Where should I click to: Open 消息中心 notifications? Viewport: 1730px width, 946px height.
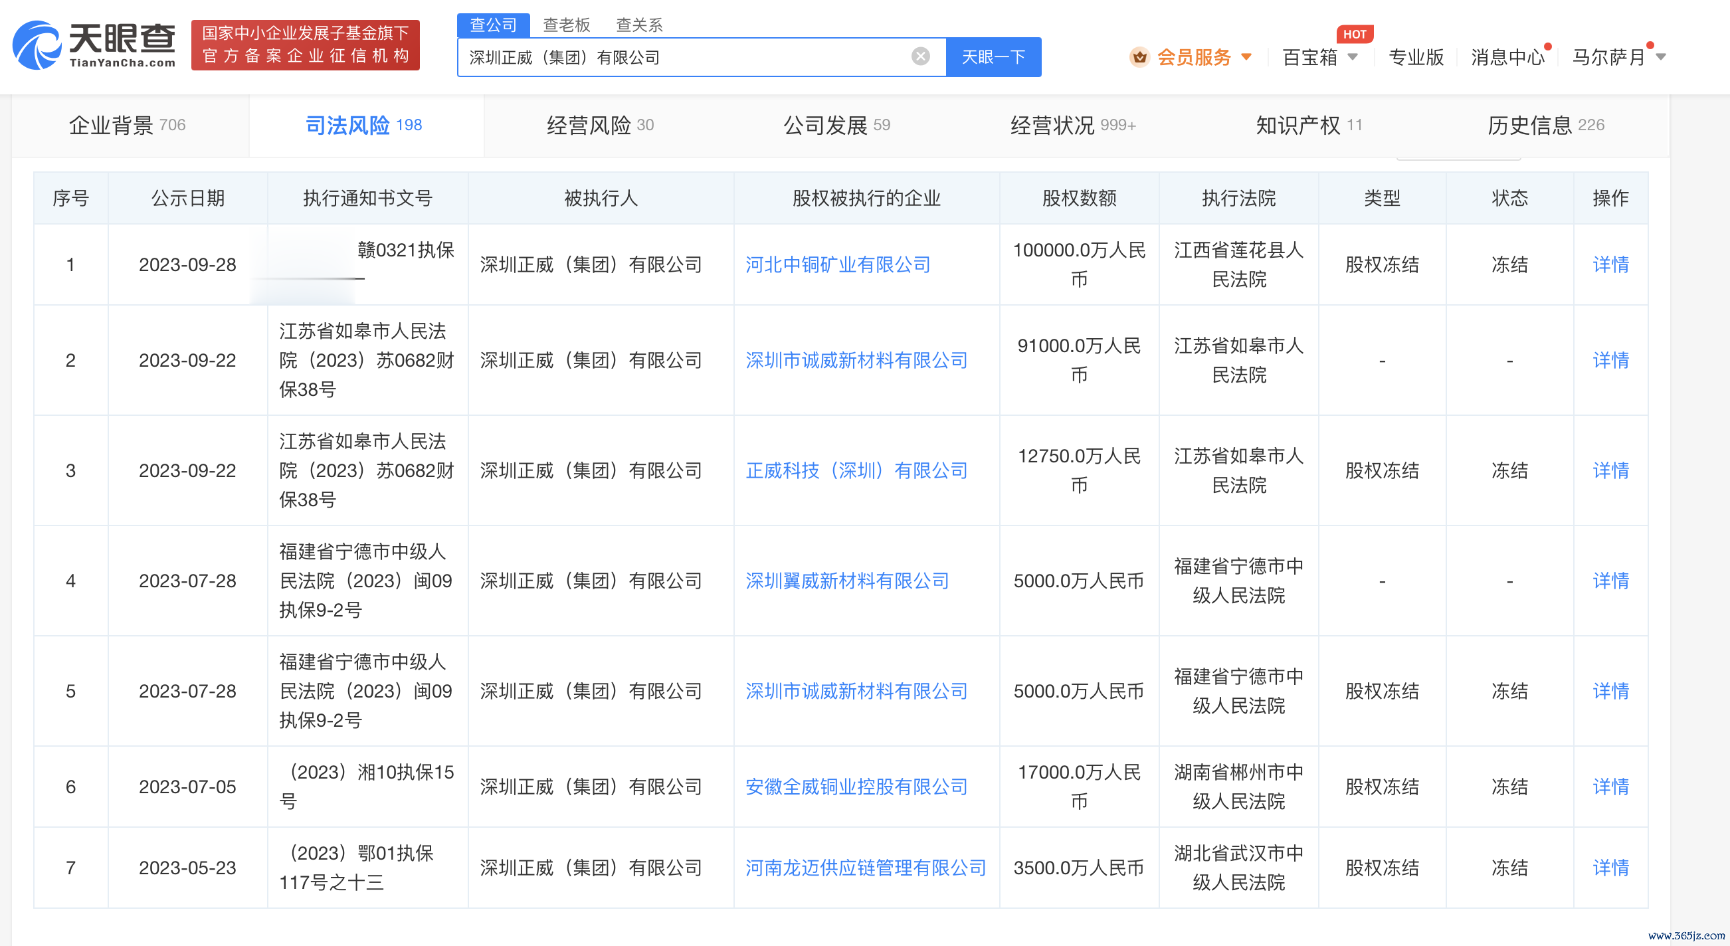pos(1506,57)
